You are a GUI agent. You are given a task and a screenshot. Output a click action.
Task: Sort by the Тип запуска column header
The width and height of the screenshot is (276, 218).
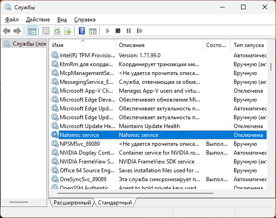tap(249, 45)
